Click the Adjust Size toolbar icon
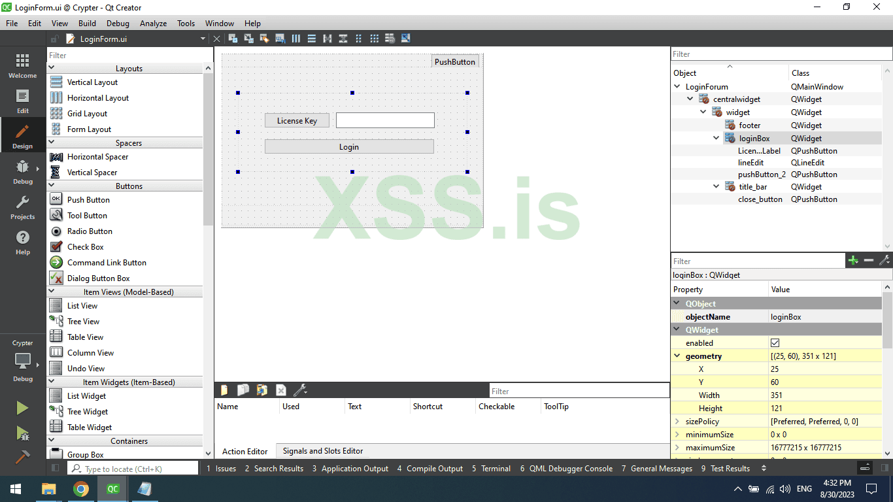The height and width of the screenshot is (502, 893). pos(406,39)
